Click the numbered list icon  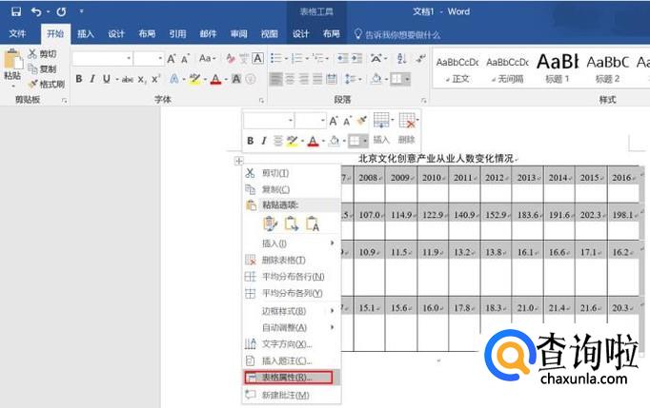(297, 59)
